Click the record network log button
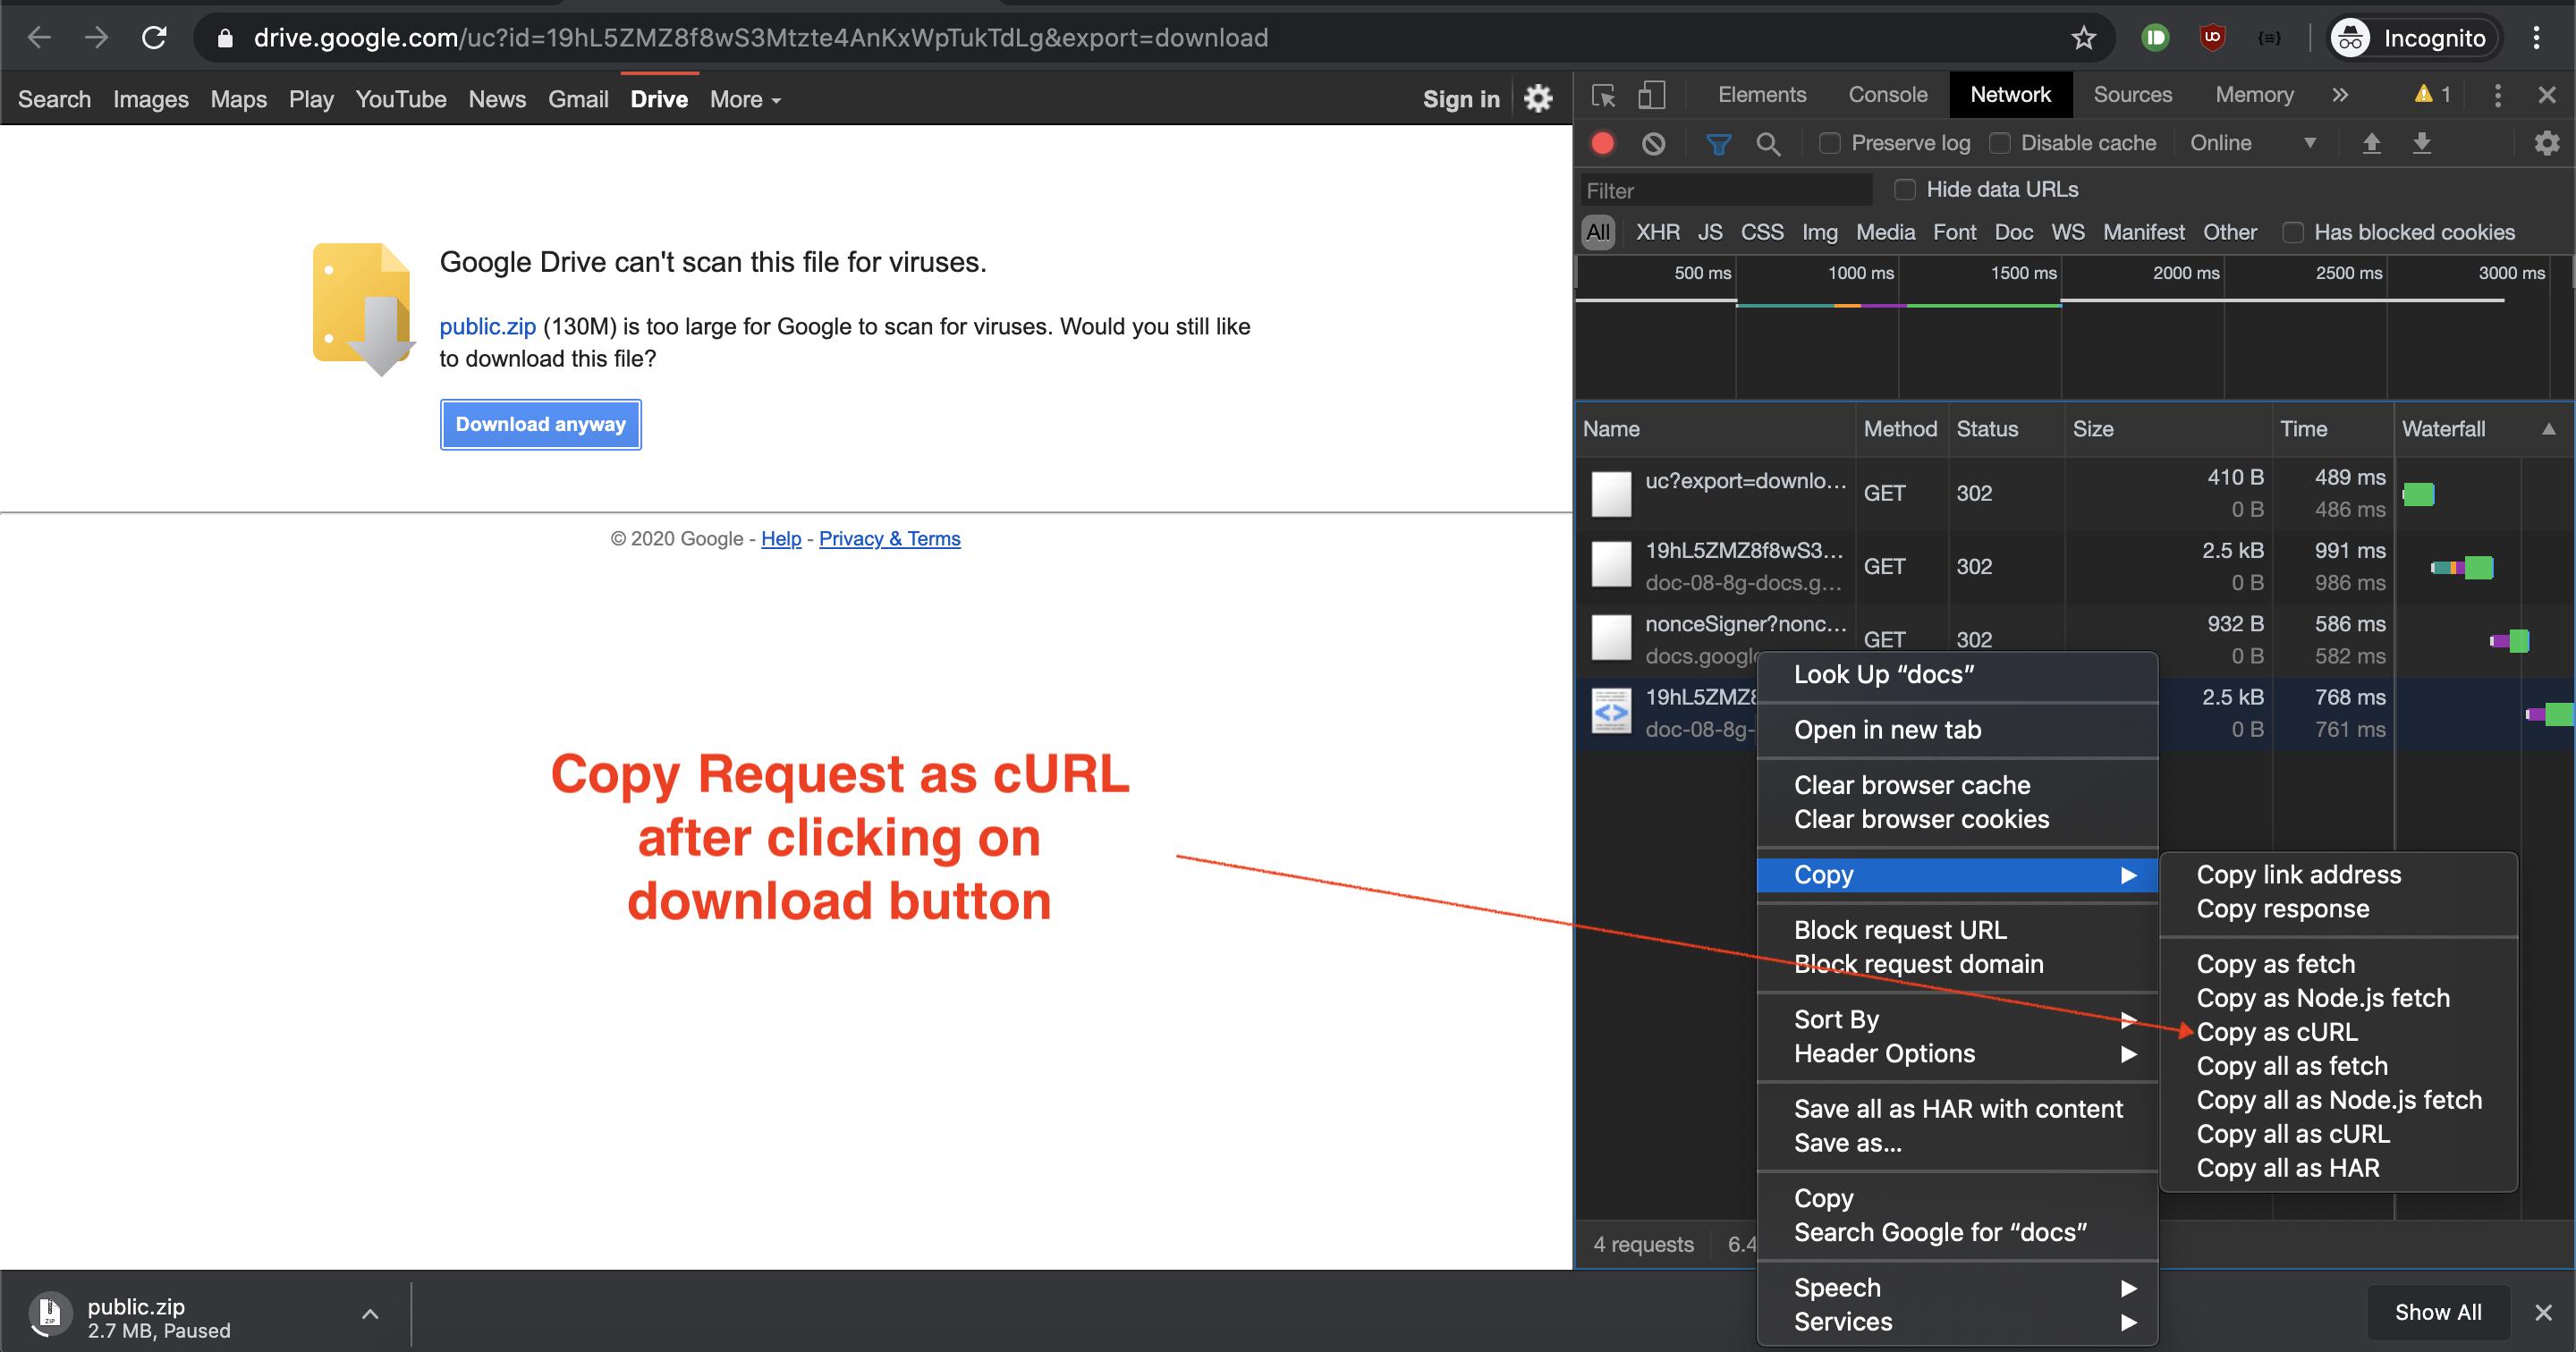Image resolution: width=2576 pixels, height=1352 pixels. [1602, 143]
